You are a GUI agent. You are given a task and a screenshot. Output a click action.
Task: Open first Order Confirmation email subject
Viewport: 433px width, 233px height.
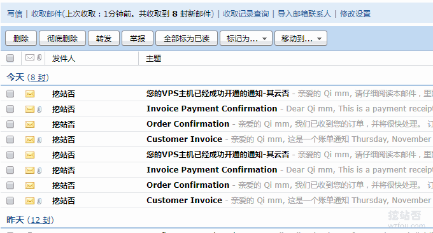[x=188, y=124]
